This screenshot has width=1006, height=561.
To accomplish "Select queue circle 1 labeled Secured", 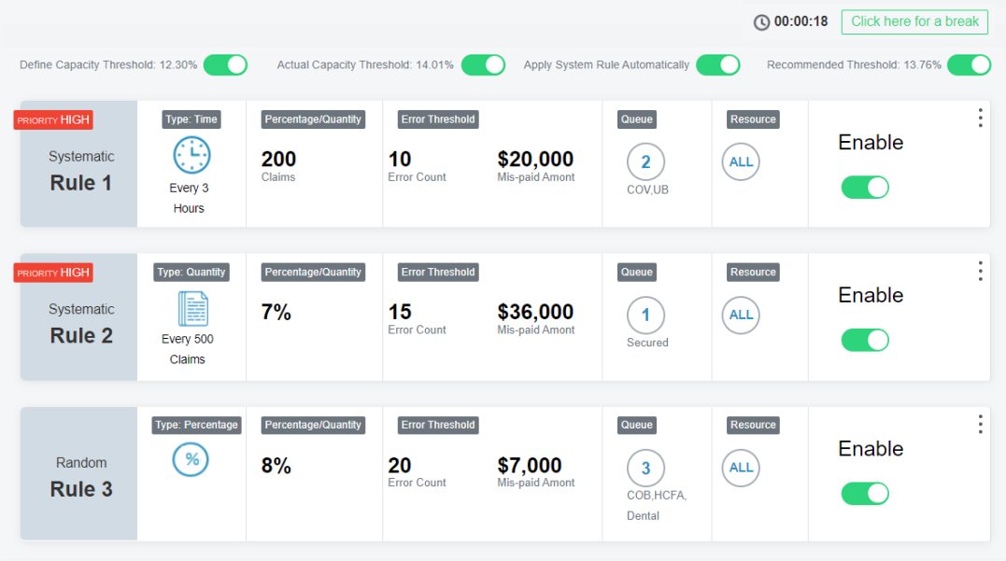I will pyautogui.click(x=645, y=315).
